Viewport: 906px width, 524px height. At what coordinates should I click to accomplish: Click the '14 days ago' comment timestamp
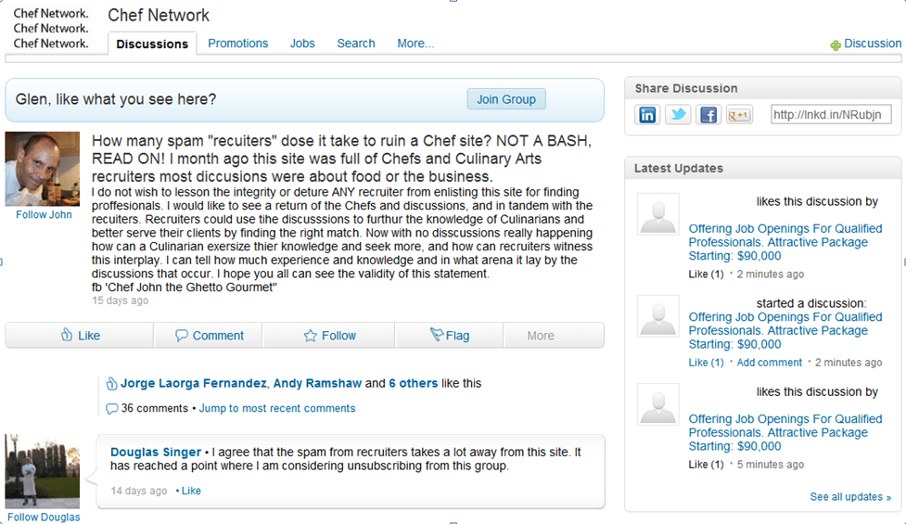coord(139,491)
